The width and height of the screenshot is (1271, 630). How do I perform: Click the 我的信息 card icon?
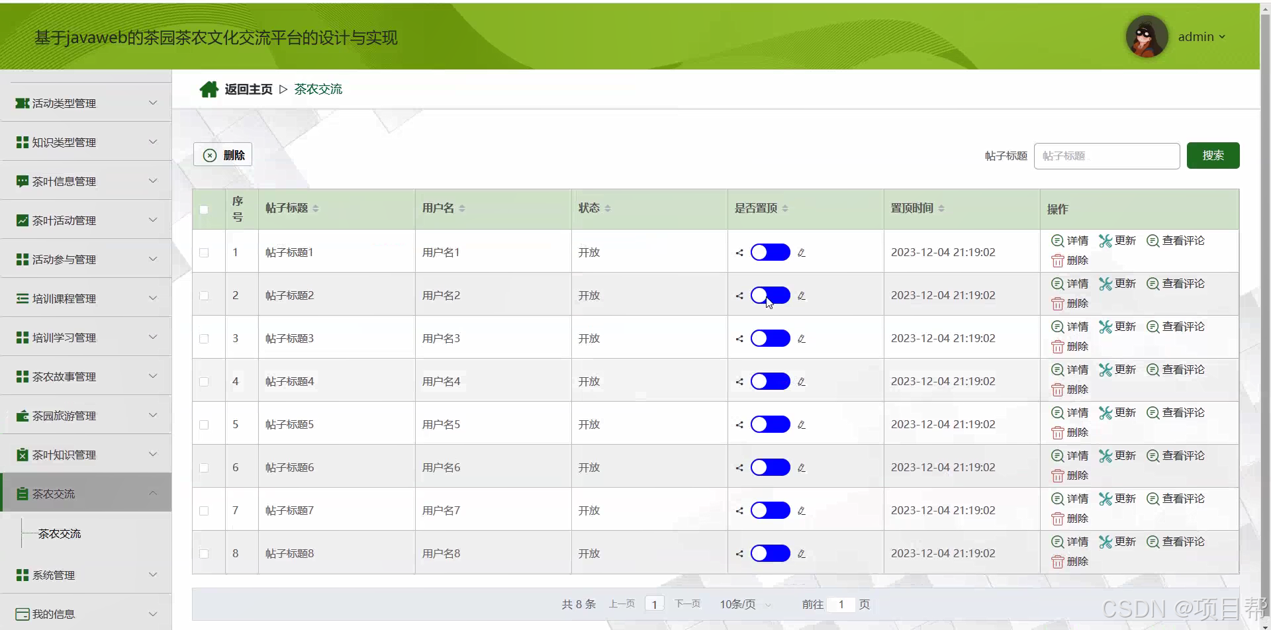[x=23, y=614]
